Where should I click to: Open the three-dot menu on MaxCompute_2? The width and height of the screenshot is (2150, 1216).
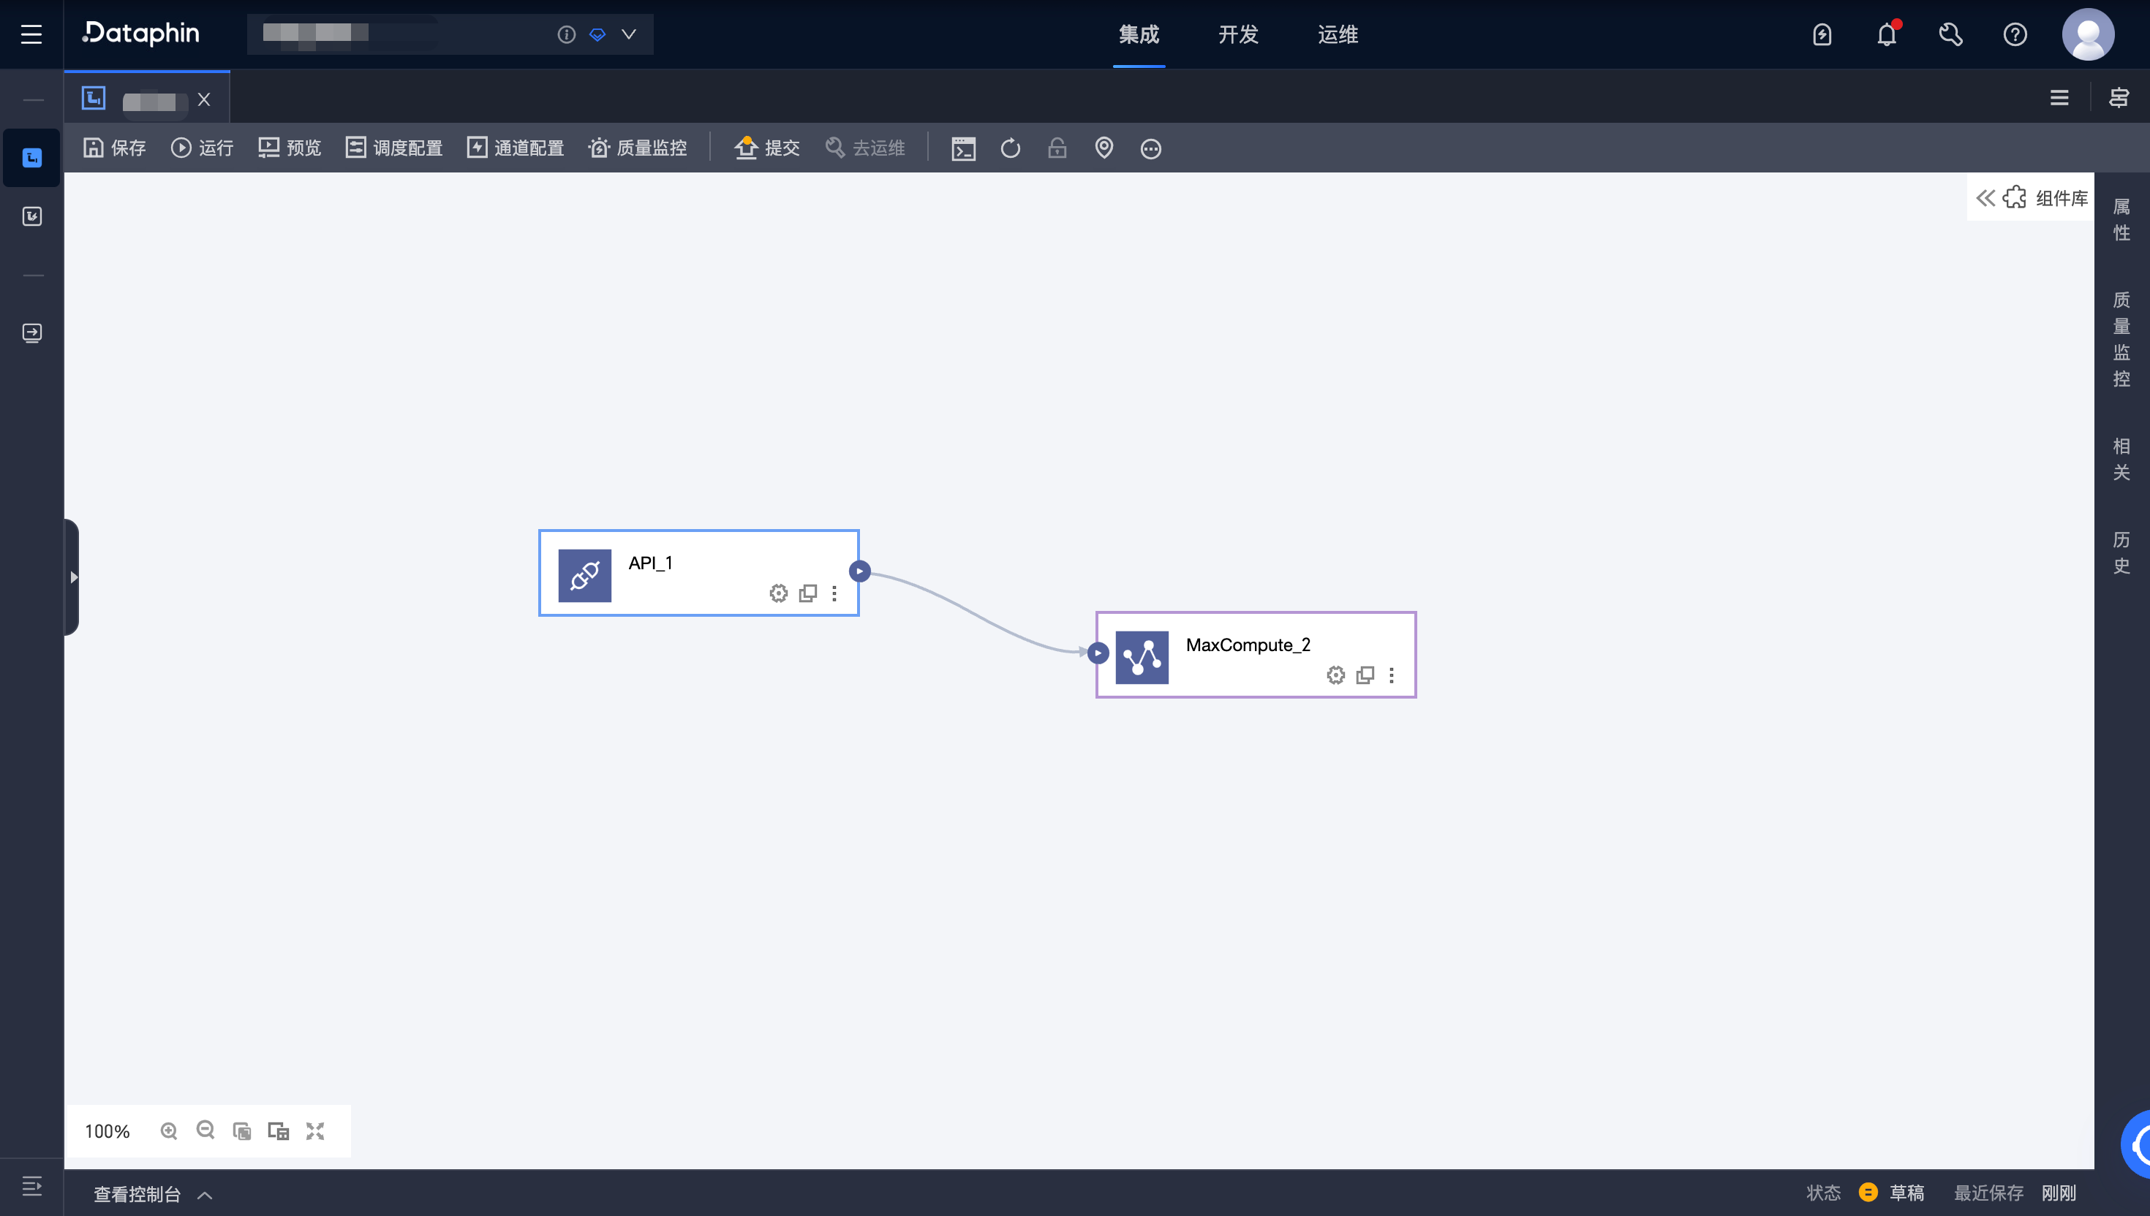point(1391,674)
